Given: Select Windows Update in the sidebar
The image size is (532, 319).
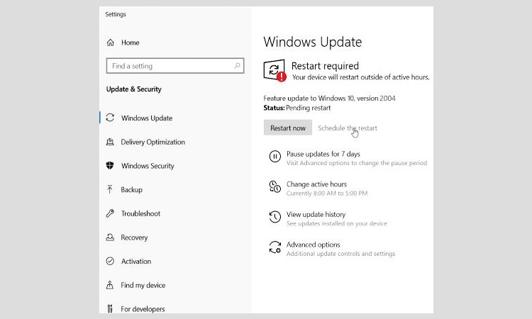Looking at the screenshot, I should pos(147,118).
